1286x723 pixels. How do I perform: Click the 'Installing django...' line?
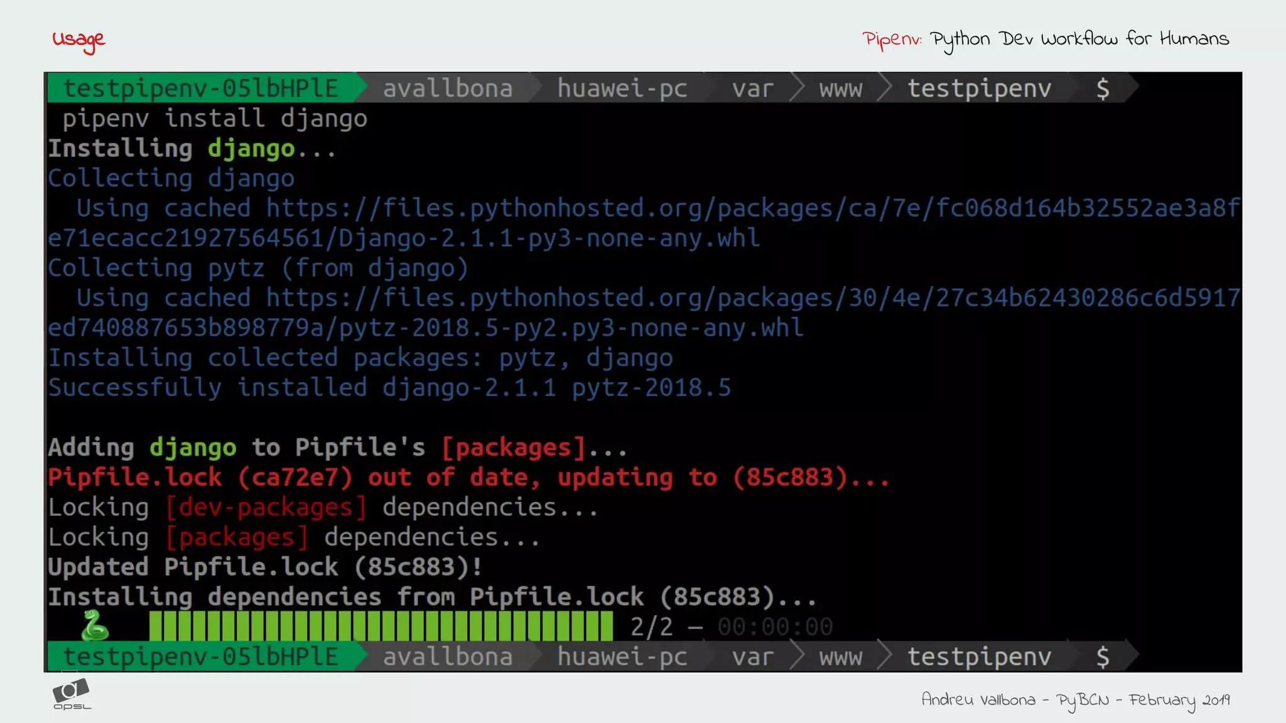pyautogui.click(x=192, y=149)
